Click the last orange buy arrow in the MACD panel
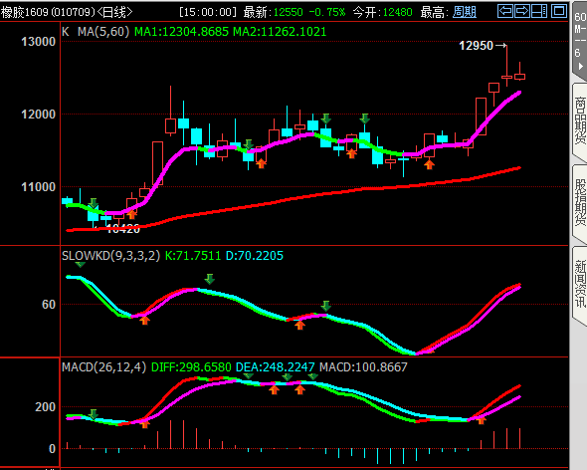Screen dimensions: 587x470 click(482, 420)
